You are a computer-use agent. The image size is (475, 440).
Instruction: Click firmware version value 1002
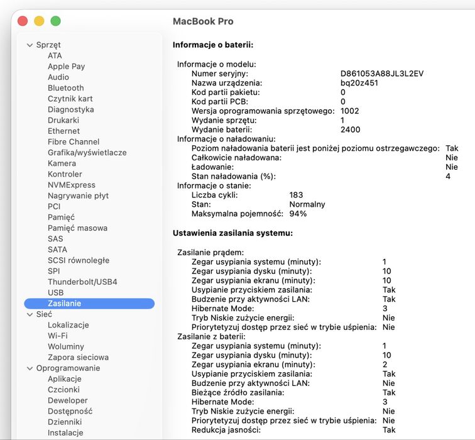click(349, 111)
